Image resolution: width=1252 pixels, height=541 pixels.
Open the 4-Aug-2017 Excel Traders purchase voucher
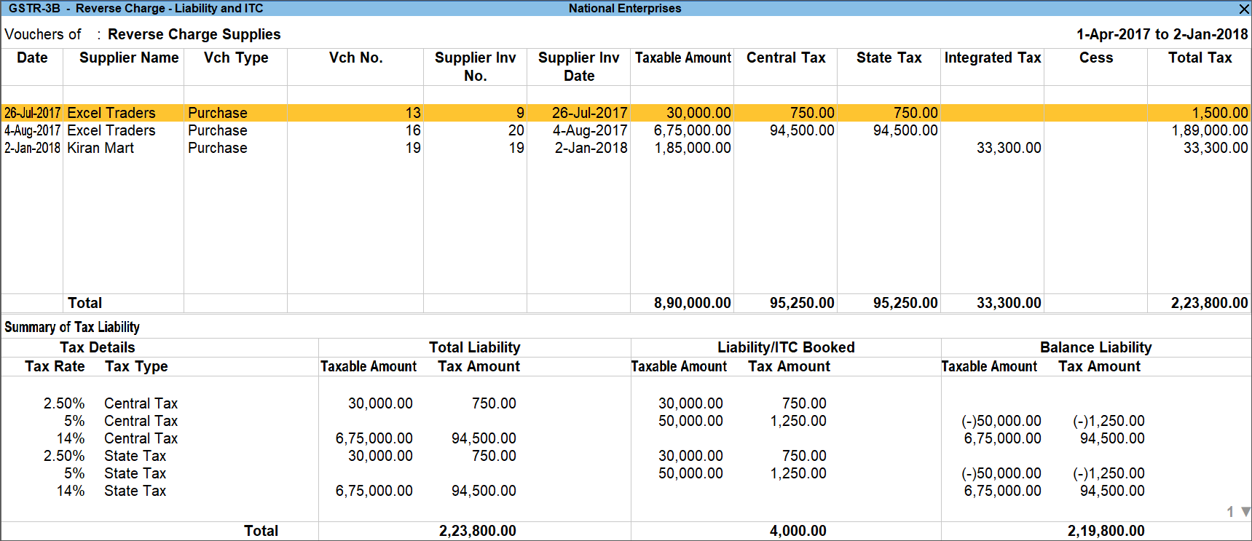click(x=111, y=130)
